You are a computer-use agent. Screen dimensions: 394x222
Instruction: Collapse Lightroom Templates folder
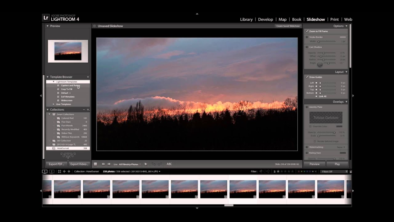coord(54,82)
